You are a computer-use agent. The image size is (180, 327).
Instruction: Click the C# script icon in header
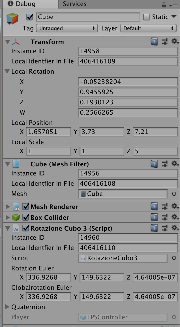coord(16,228)
